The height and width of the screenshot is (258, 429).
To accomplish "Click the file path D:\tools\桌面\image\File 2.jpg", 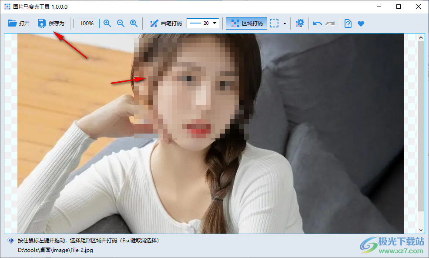I will click(x=55, y=250).
